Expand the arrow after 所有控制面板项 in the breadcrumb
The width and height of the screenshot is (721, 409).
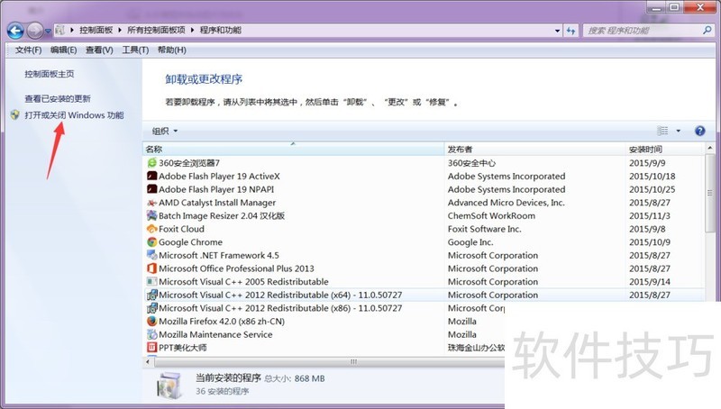point(192,31)
